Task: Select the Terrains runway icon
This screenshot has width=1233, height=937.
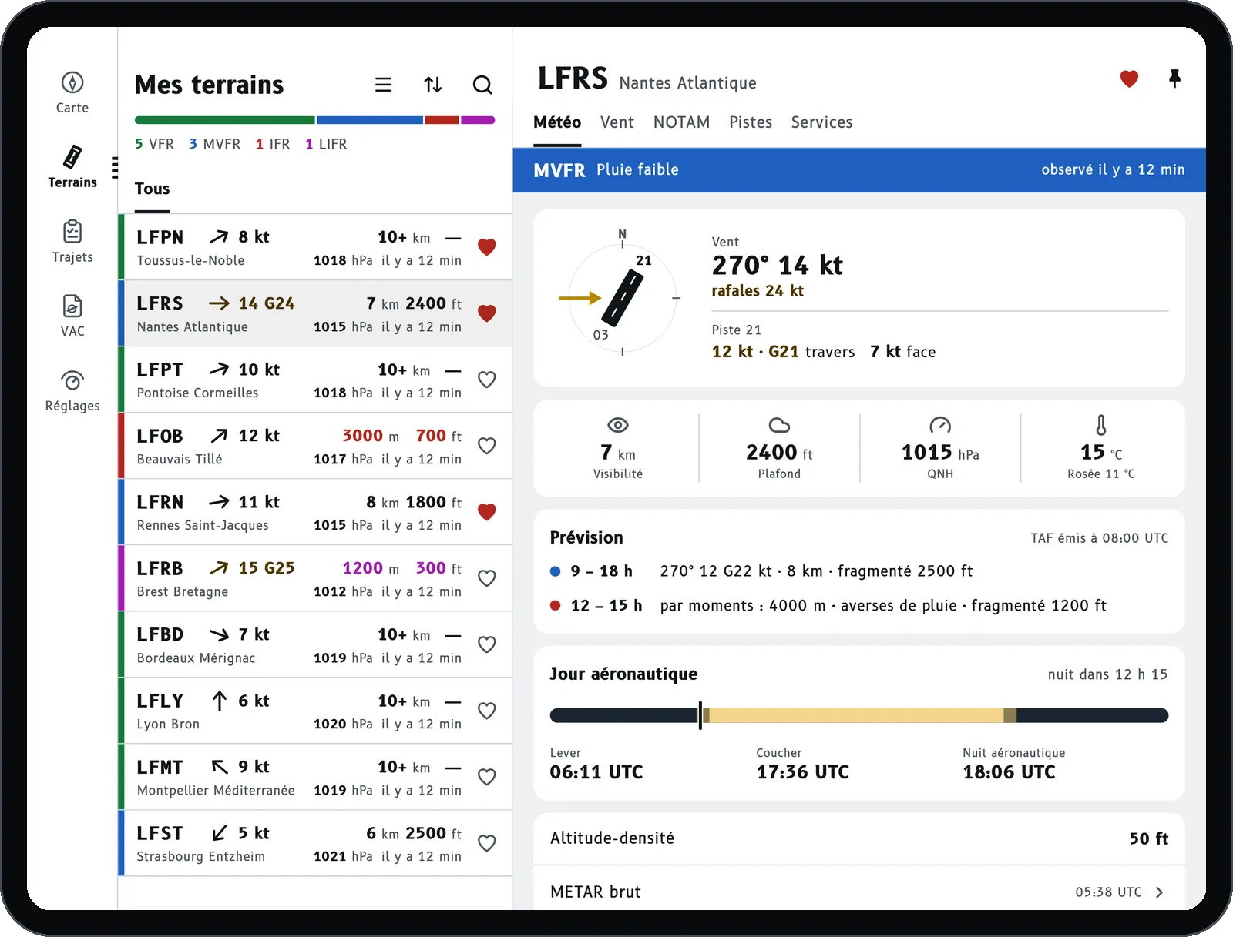Action: coord(72,156)
